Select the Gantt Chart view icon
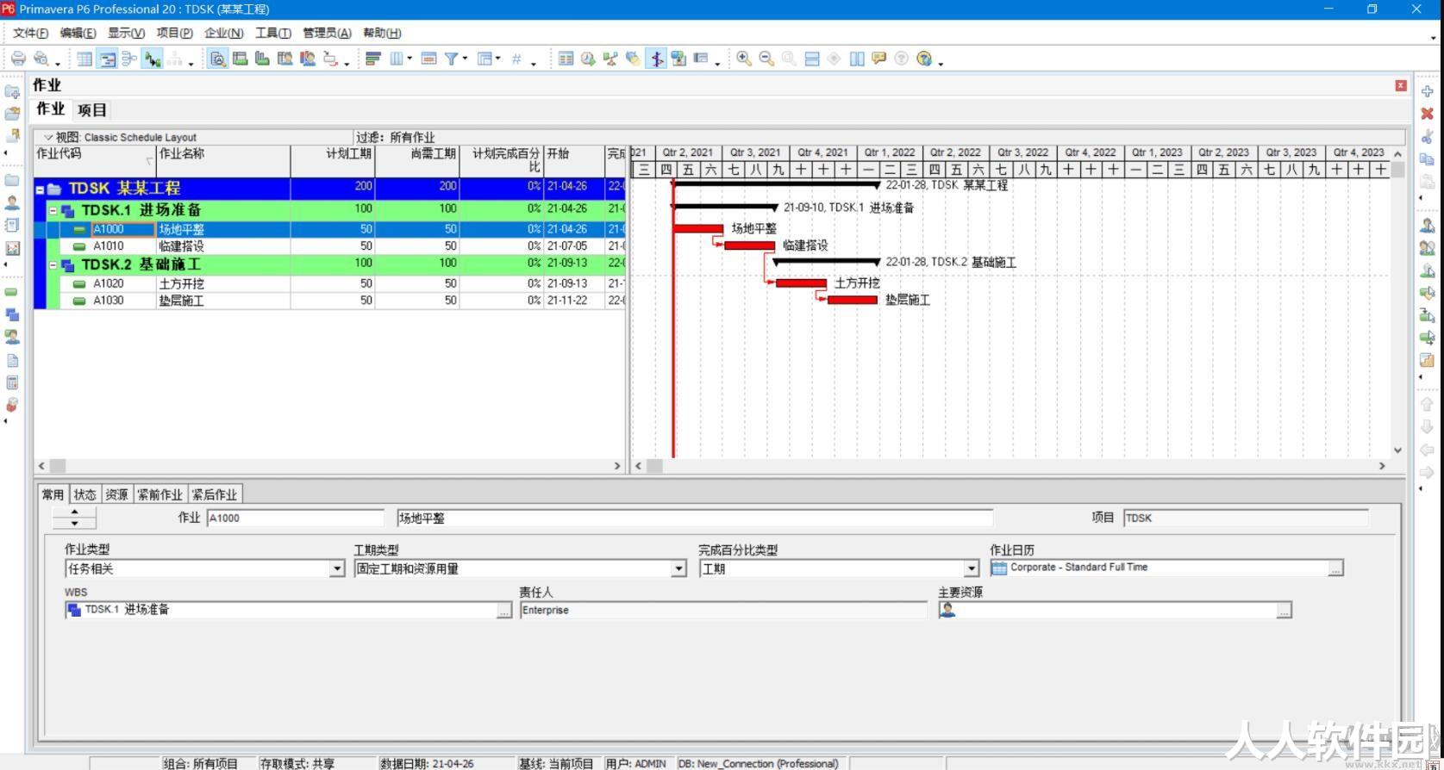1444x770 pixels. [107, 59]
